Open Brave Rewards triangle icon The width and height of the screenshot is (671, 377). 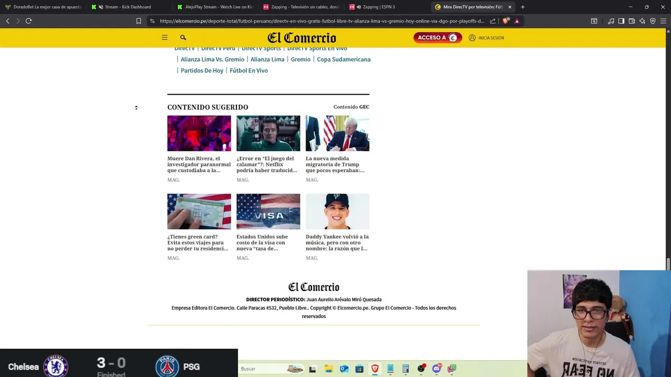[x=517, y=21]
